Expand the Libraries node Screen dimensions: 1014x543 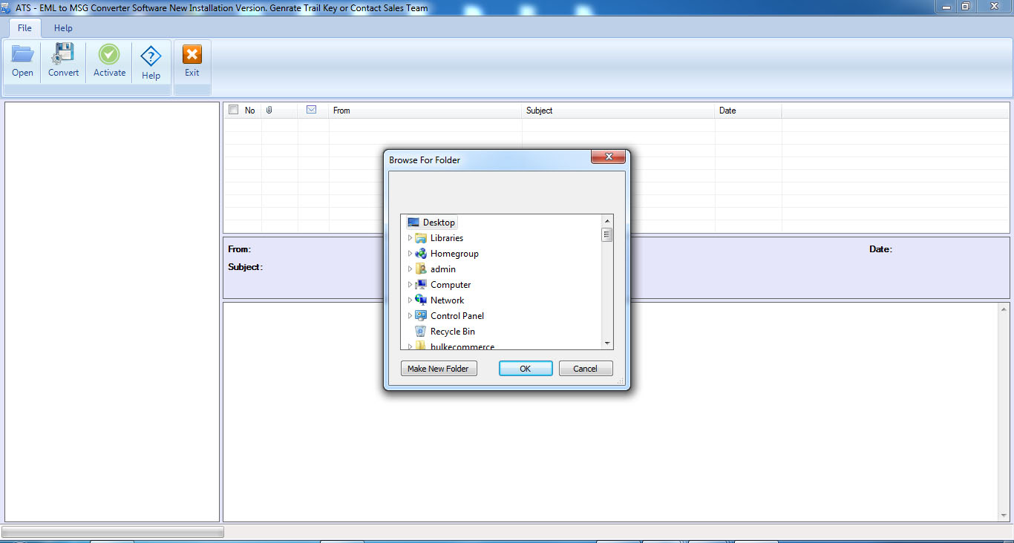click(x=410, y=238)
